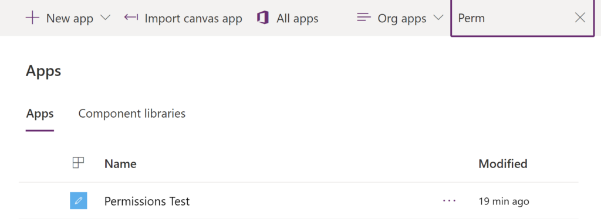The width and height of the screenshot is (601, 219).
Task: Expand the New app dropdown chevron
Action: click(x=105, y=18)
